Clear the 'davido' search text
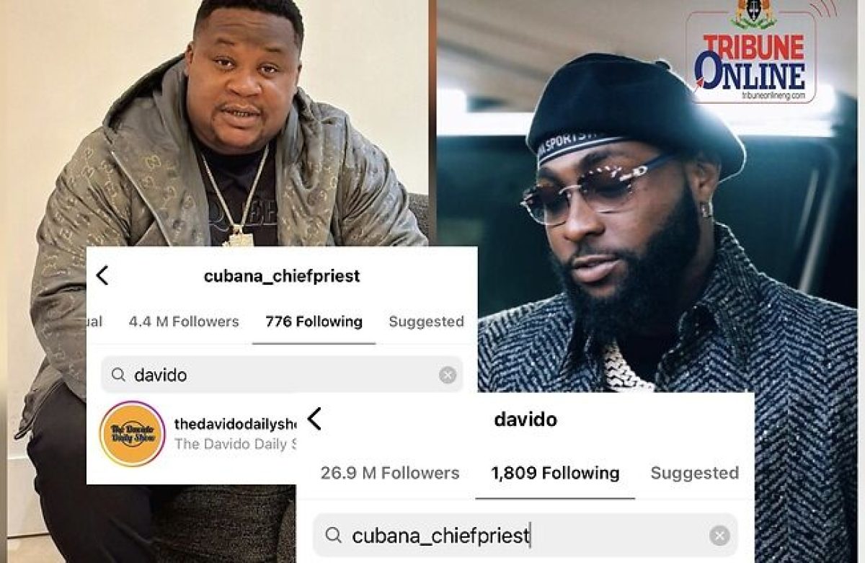 (448, 375)
